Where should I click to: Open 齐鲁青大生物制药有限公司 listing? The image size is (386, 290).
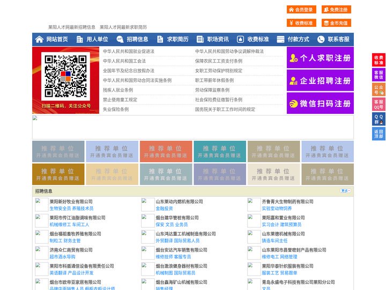[287, 201]
